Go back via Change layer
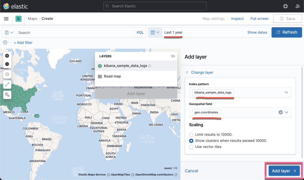The height and width of the screenshot is (180, 304). pyautogui.click(x=200, y=72)
